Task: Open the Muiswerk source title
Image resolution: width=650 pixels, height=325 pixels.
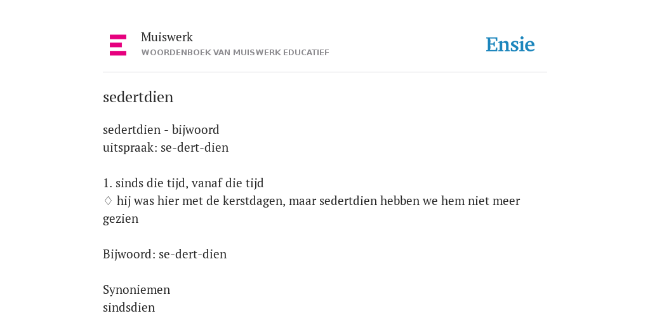Action: (167, 37)
